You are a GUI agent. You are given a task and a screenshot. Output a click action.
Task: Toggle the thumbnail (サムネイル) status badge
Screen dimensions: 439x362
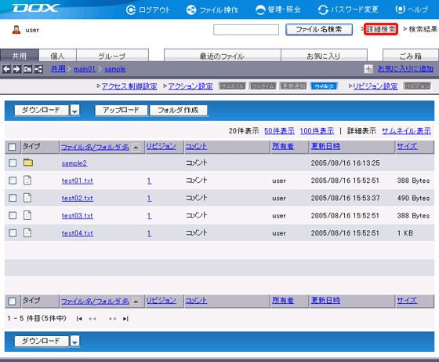(232, 86)
